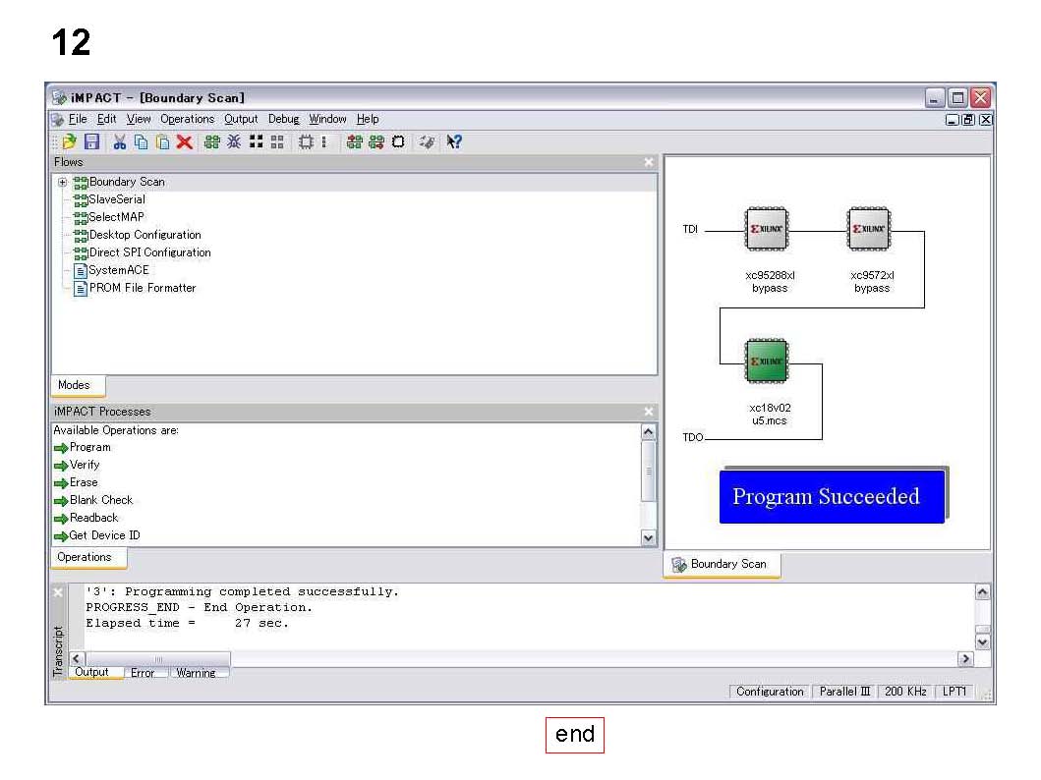Viewport: 1041px width, 780px height.
Task: Click Processes list scroll-down arrow
Action: [x=649, y=538]
